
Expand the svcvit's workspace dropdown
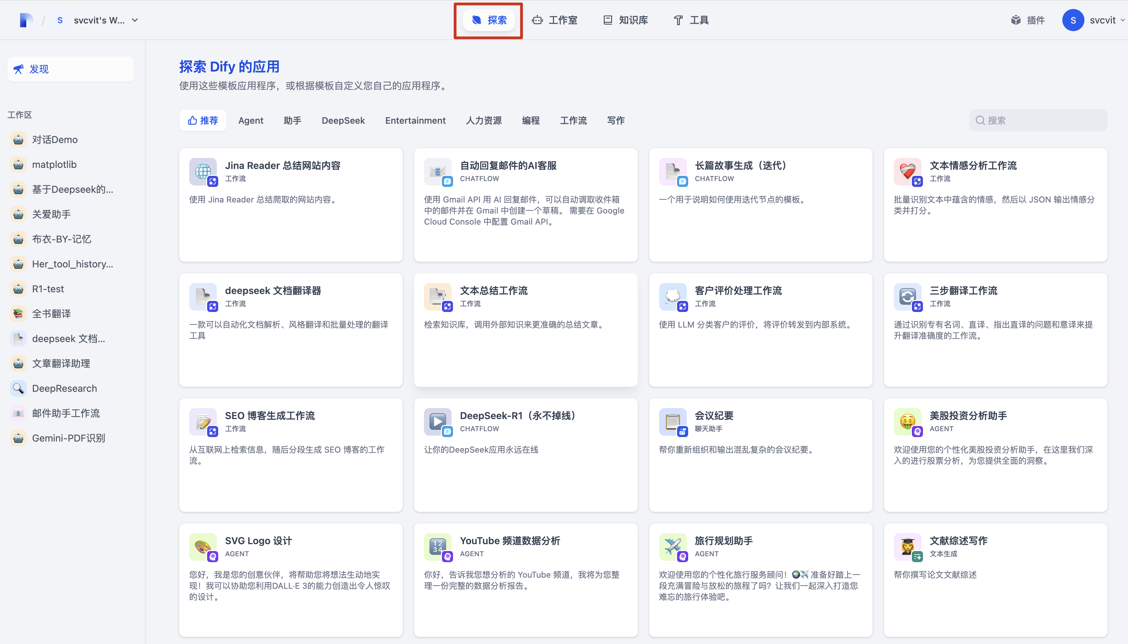[x=135, y=20]
